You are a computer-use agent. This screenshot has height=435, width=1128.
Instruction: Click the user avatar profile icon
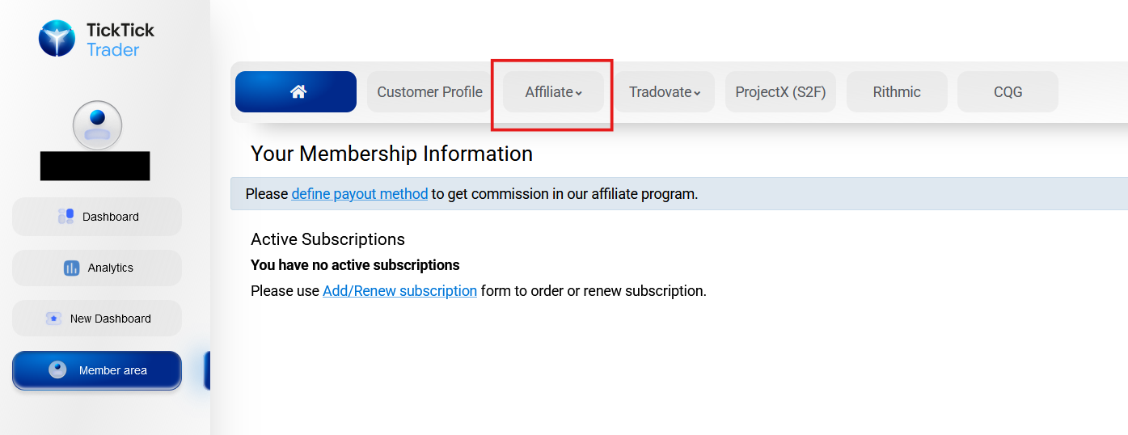click(x=97, y=125)
